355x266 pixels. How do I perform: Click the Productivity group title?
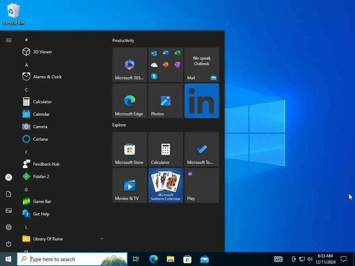point(123,41)
